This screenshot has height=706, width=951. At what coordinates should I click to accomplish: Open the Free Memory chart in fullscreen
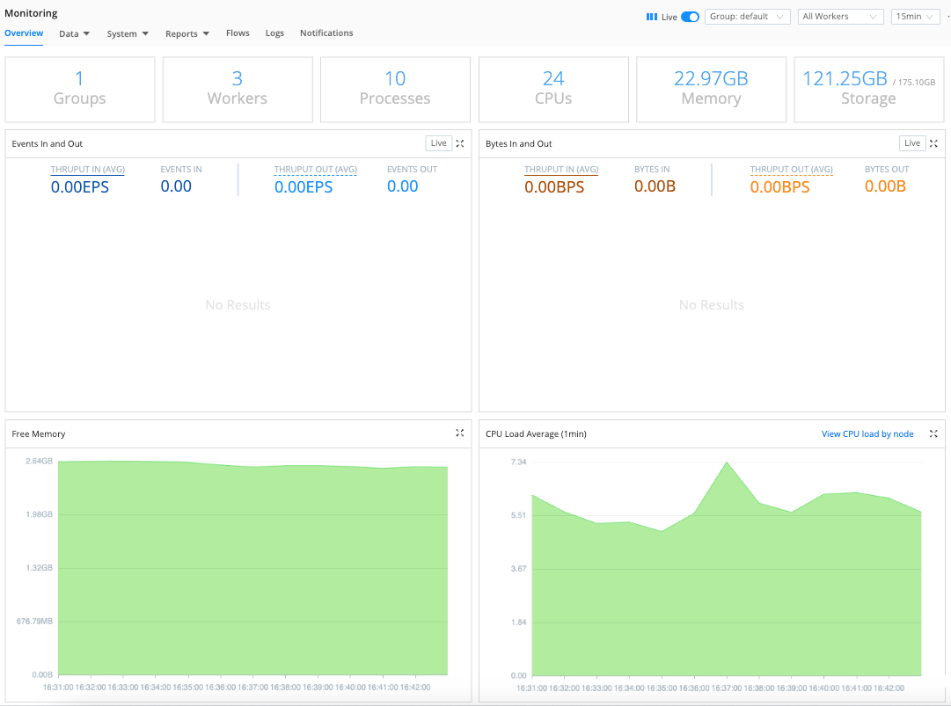[x=459, y=433]
